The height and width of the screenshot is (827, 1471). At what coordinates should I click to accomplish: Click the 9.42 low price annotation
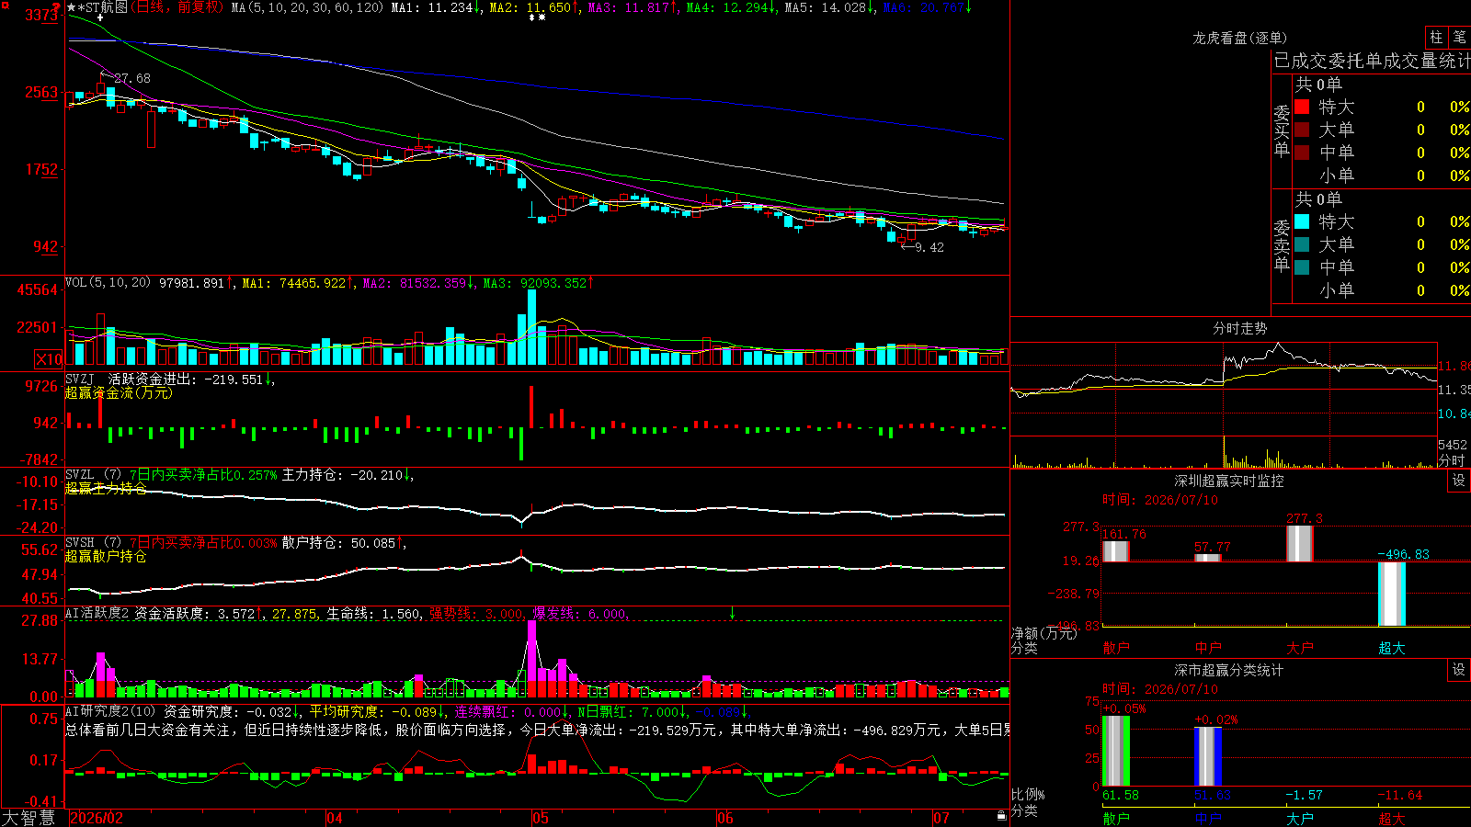coord(929,247)
